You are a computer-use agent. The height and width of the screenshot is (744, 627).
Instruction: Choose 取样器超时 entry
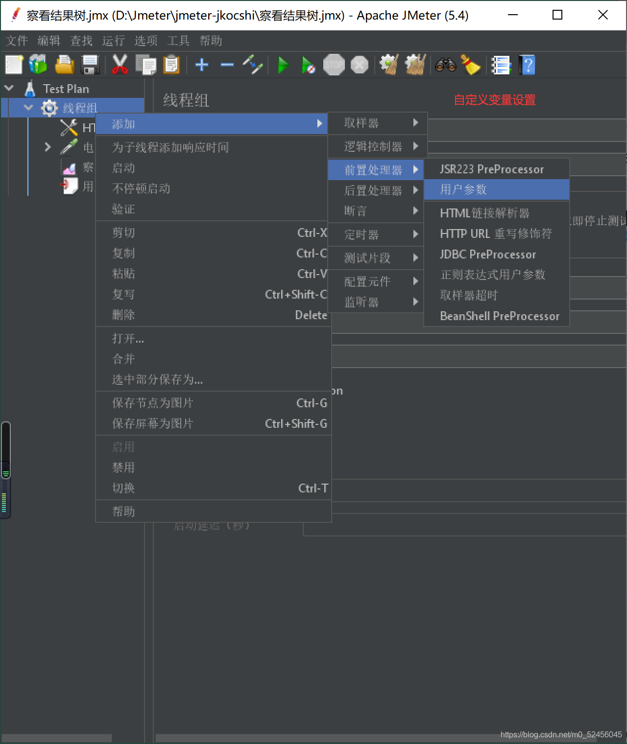point(497,295)
